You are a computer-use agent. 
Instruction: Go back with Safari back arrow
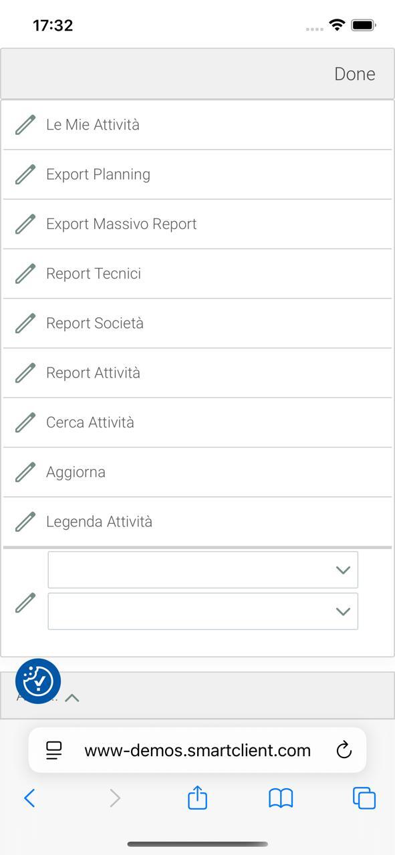pos(29,798)
